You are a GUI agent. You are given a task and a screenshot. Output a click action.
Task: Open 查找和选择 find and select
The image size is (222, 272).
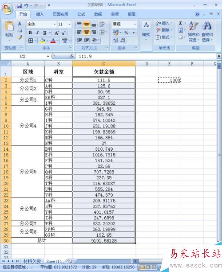(x=207, y=32)
